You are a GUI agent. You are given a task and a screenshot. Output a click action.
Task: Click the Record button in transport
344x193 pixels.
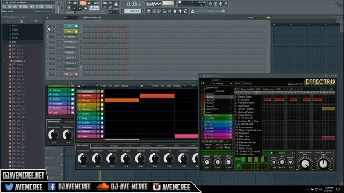(85, 8)
